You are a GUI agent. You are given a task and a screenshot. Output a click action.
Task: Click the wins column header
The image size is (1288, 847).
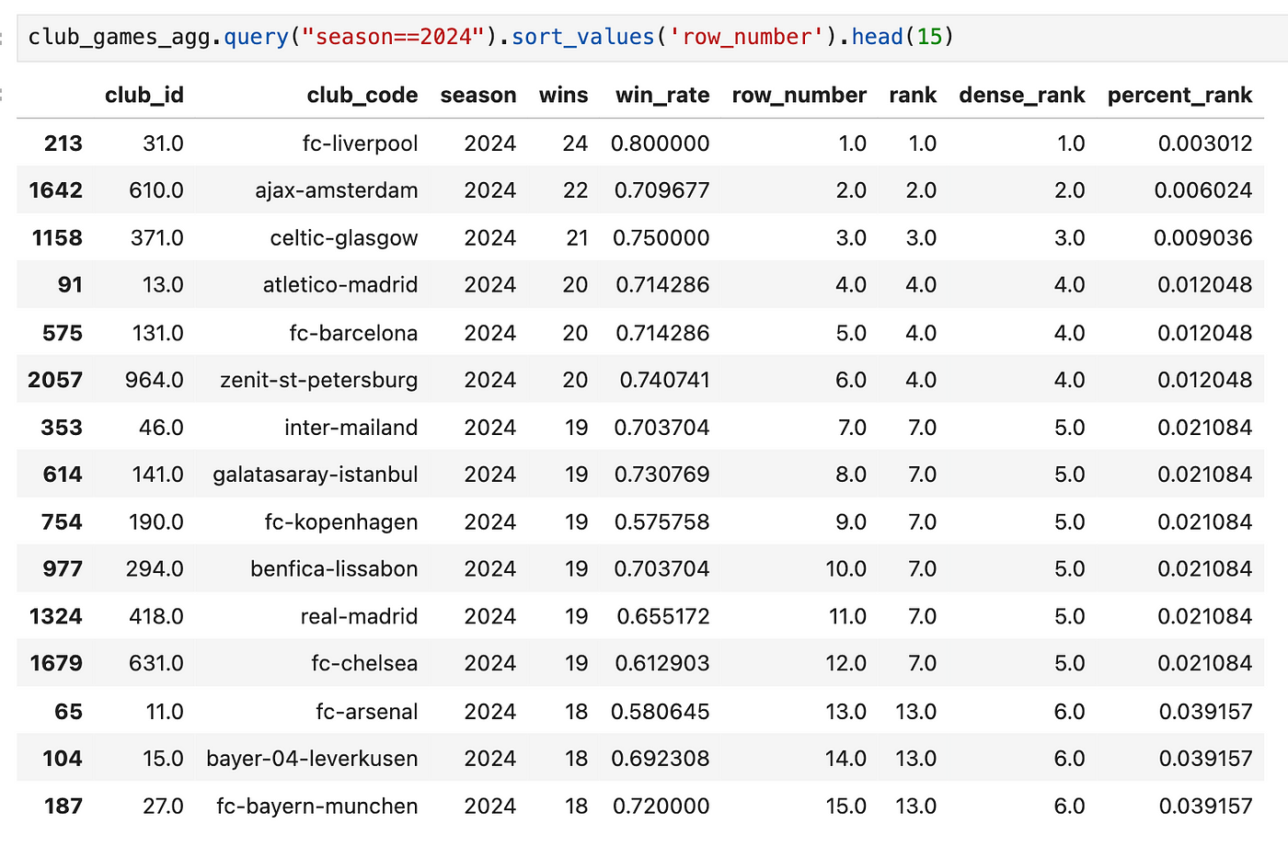564,96
